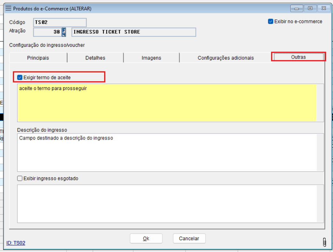This screenshot has height=252, width=333.
Task: Toggle the Exibir no e-commerce checkbox
Action: coord(271,21)
